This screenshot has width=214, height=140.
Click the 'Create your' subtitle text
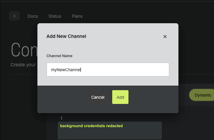pos(23,64)
